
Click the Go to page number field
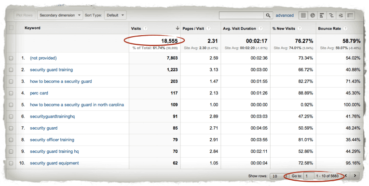tap(309, 176)
